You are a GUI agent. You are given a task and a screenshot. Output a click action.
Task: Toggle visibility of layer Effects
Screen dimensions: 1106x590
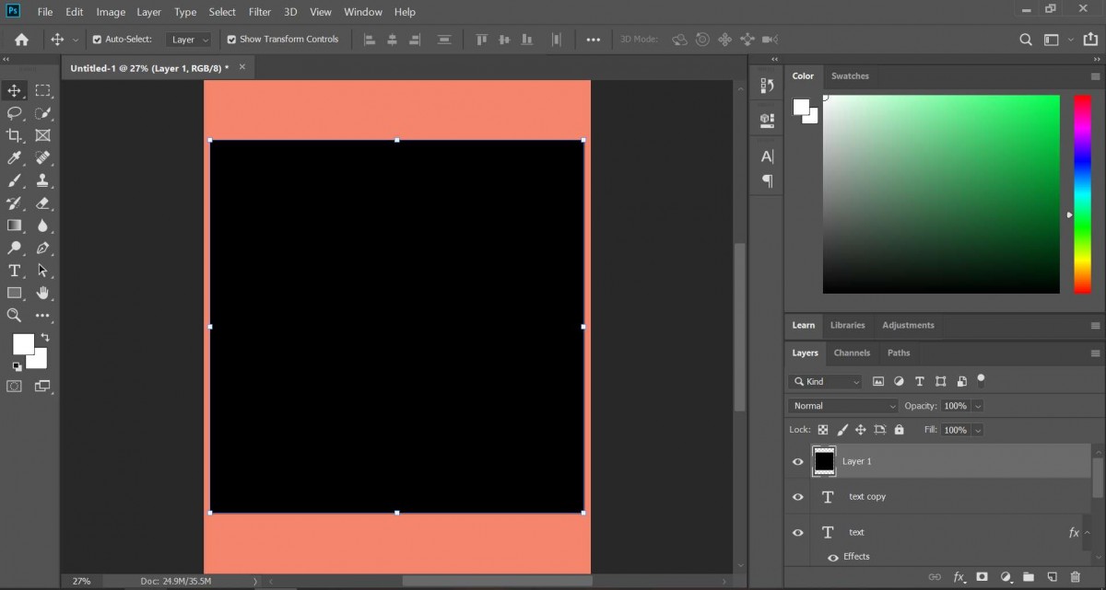[x=833, y=557]
